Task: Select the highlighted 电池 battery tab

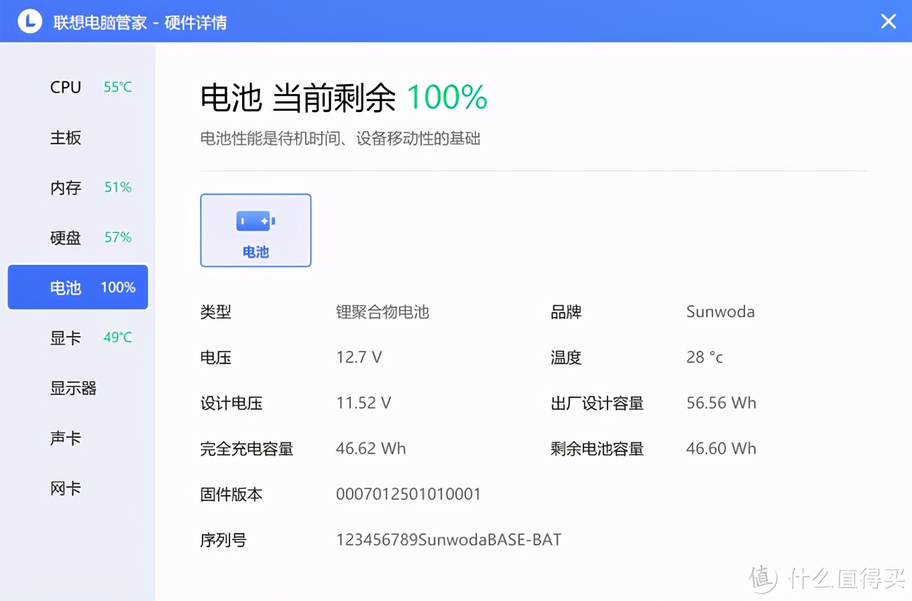Action: 77,287
